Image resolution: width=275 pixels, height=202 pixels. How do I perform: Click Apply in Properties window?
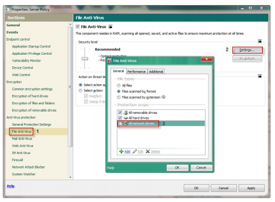(251, 188)
